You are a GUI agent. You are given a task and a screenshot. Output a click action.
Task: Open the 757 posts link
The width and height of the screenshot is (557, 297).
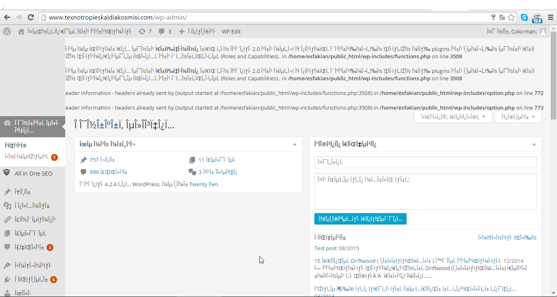pos(102,160)
